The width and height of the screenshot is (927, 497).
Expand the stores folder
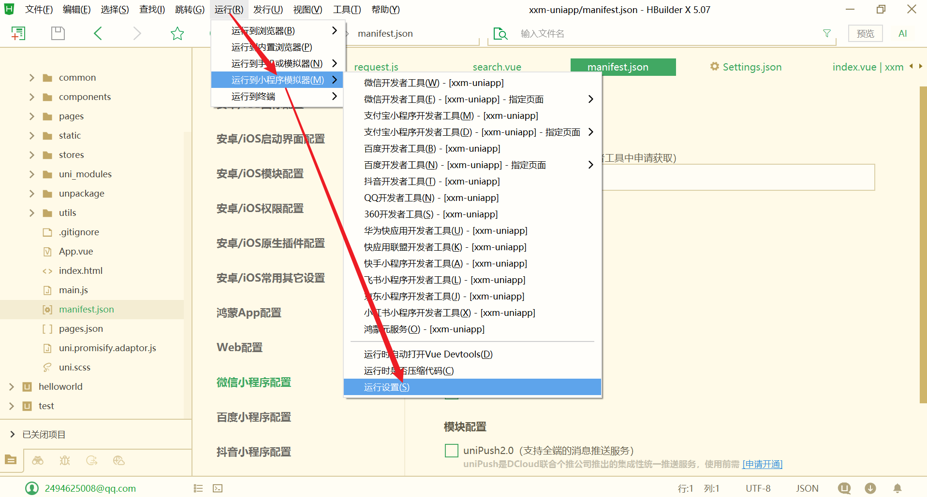click(32, 155)
